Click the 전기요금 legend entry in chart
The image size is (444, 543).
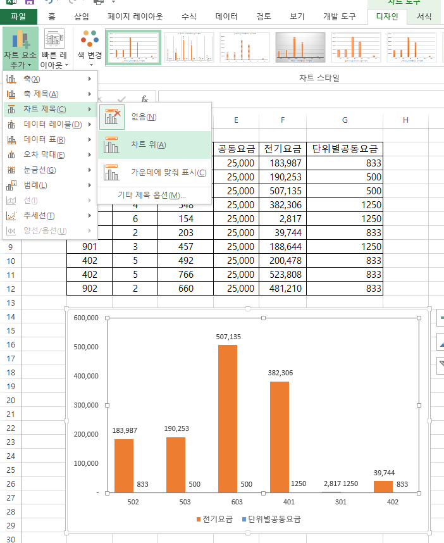[x=215, y=519]
